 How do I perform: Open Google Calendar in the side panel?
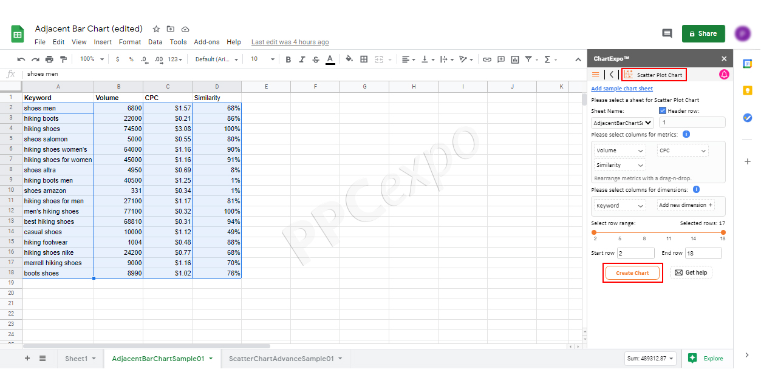tap(748, 63)
